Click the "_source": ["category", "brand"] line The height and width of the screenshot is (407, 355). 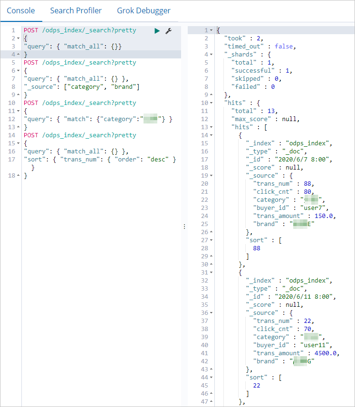coord(82,87)
